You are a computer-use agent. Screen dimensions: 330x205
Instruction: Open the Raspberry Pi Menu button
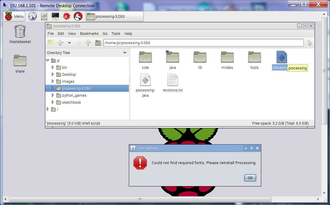coord(14,17)
